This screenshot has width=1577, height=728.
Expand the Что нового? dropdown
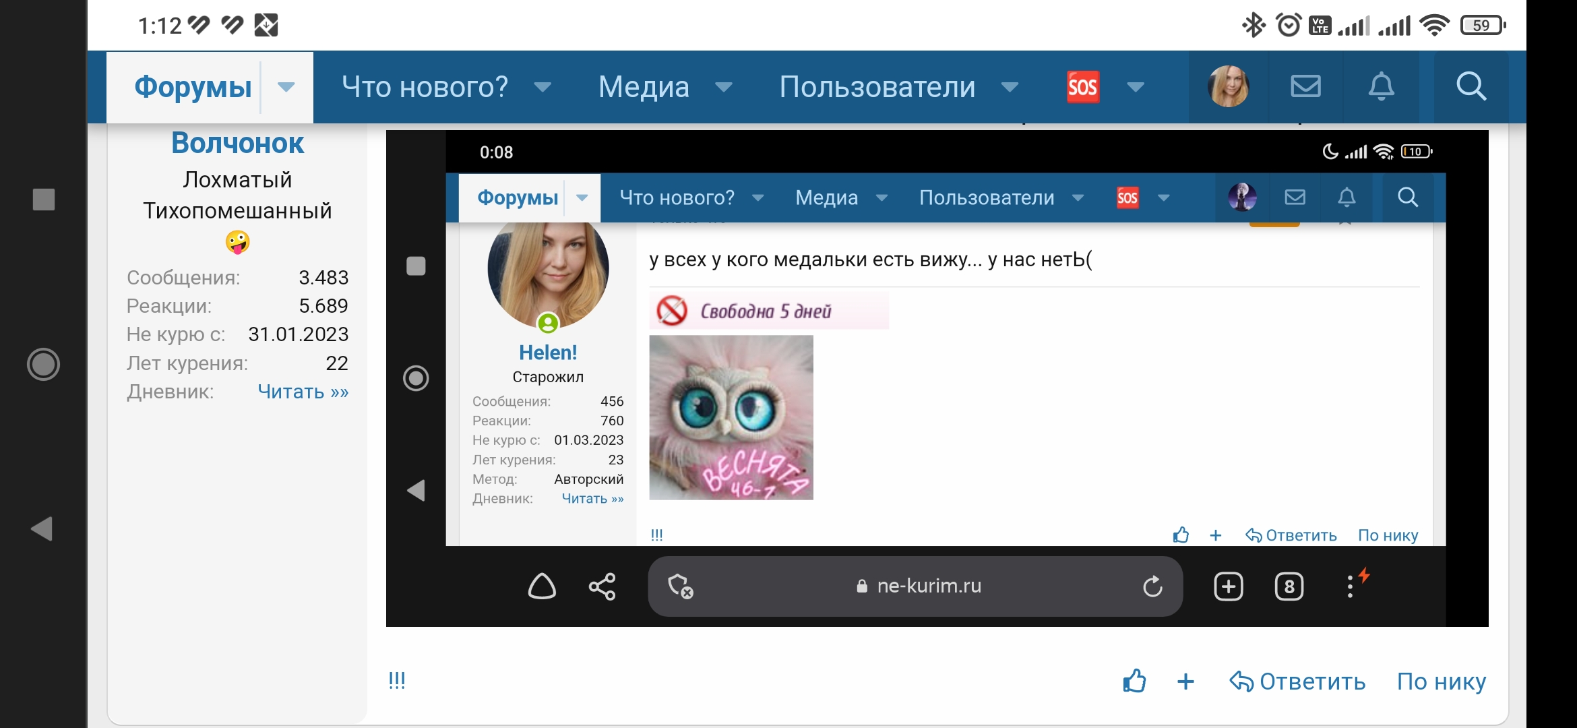tap(543, 87)
